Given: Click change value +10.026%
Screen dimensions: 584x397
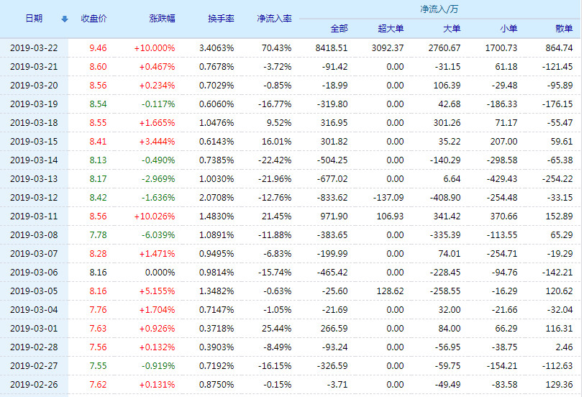Looking at the screenshot, I should coord(155,216).
